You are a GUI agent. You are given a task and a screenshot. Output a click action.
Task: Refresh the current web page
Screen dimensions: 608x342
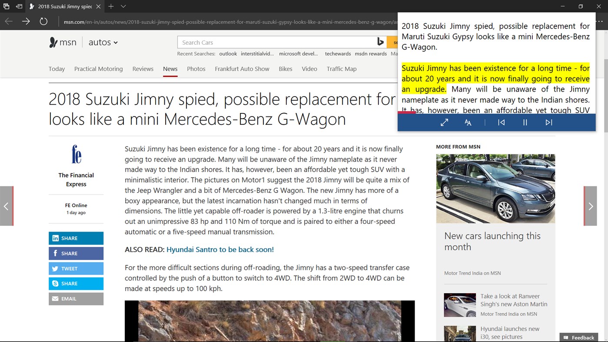coord(43,21)
